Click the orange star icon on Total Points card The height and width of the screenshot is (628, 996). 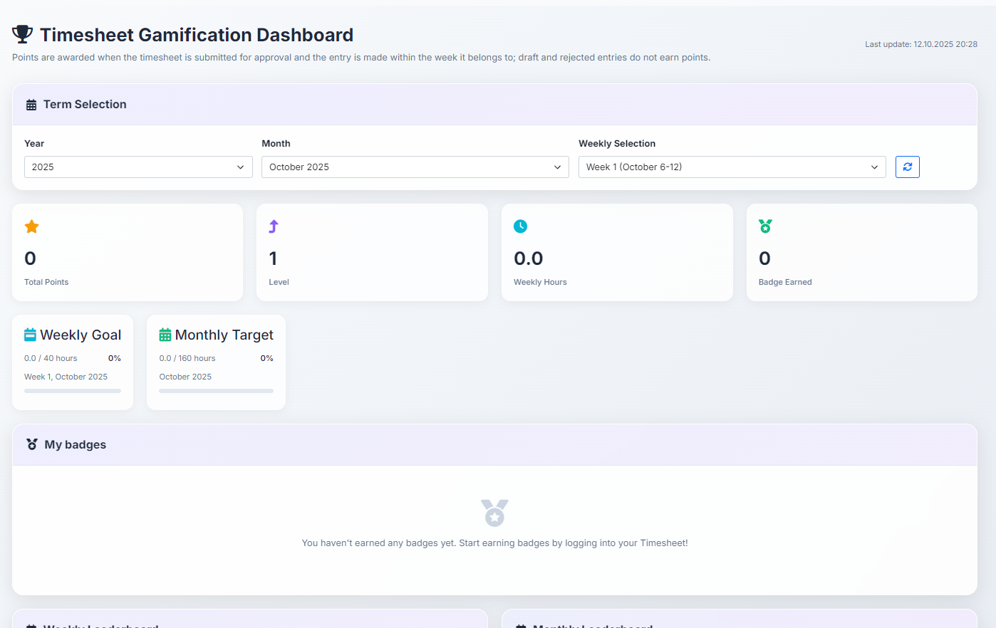point(31,226)
